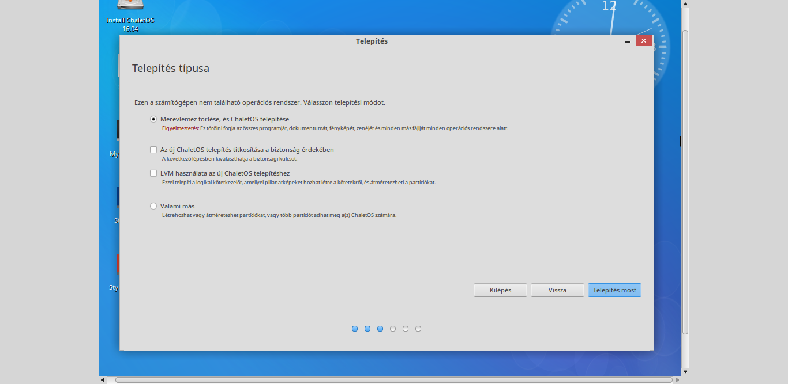788x384 pixels.
Task: Select Merevlemez törlése, és ChaletOS telepítése radio
Action: click(x=153, y=119)
